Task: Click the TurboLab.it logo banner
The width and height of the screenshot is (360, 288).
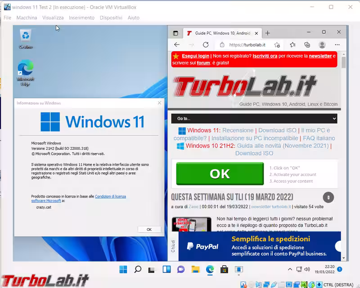Action: point(245,86)
